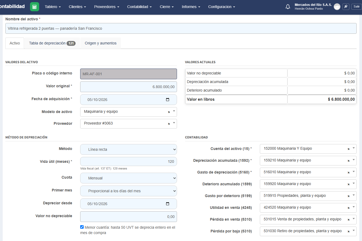Expand the Cuenta del activo (15) dropdown arrow

coord(354,148)
